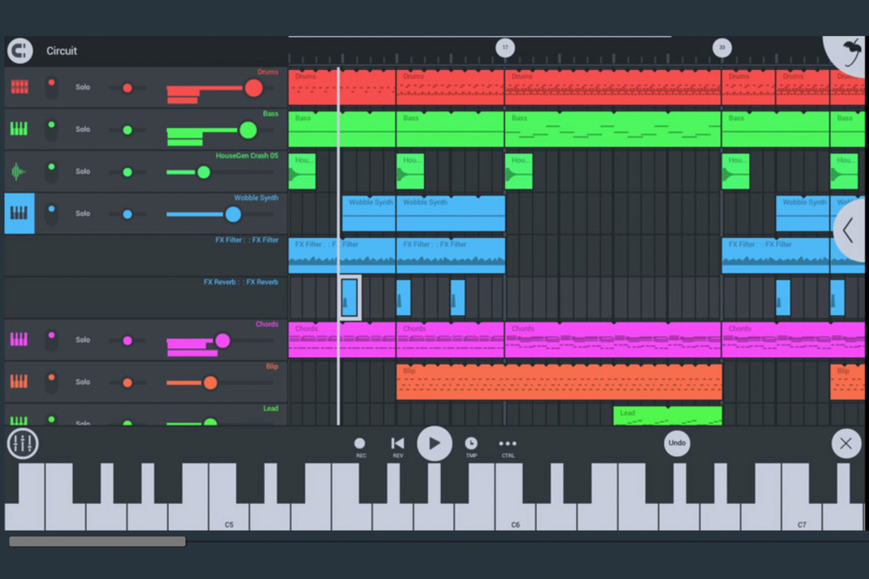Open tempo settings with the TMP icon
The width and height of the screenshot is (869, 579).
(x=471, y=443)
